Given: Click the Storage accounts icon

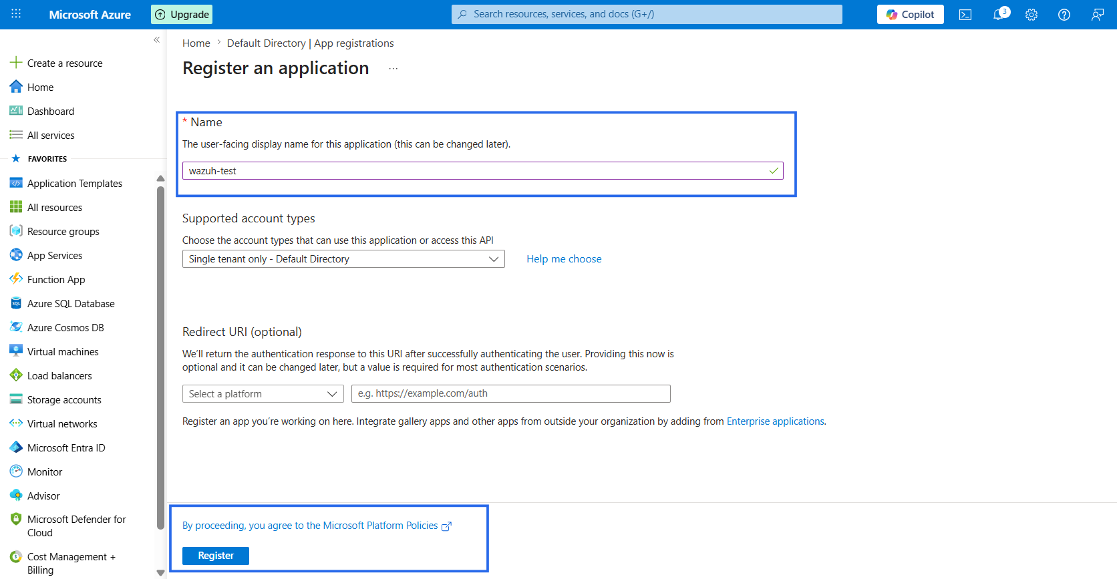Looking at the screenshot, I should [x=16, y=399].
